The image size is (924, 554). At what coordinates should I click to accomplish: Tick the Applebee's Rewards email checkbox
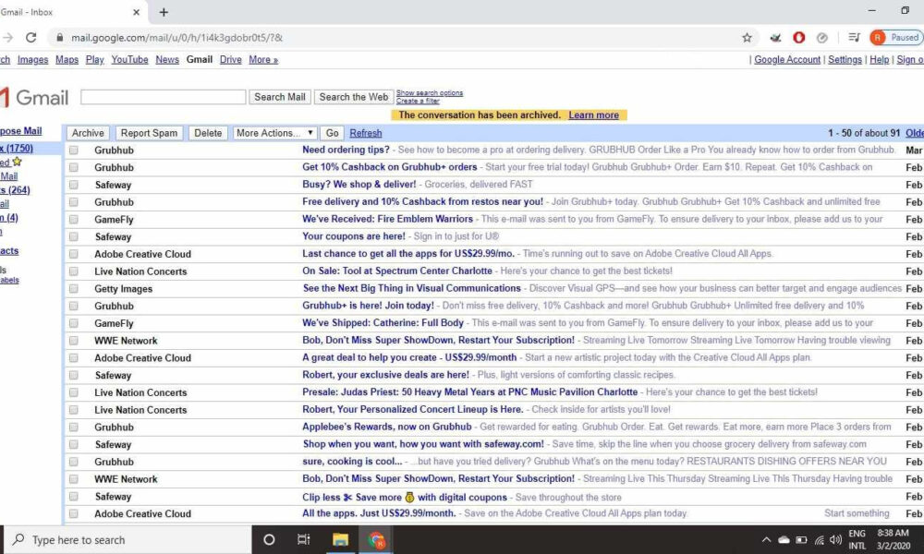point(74,428)
